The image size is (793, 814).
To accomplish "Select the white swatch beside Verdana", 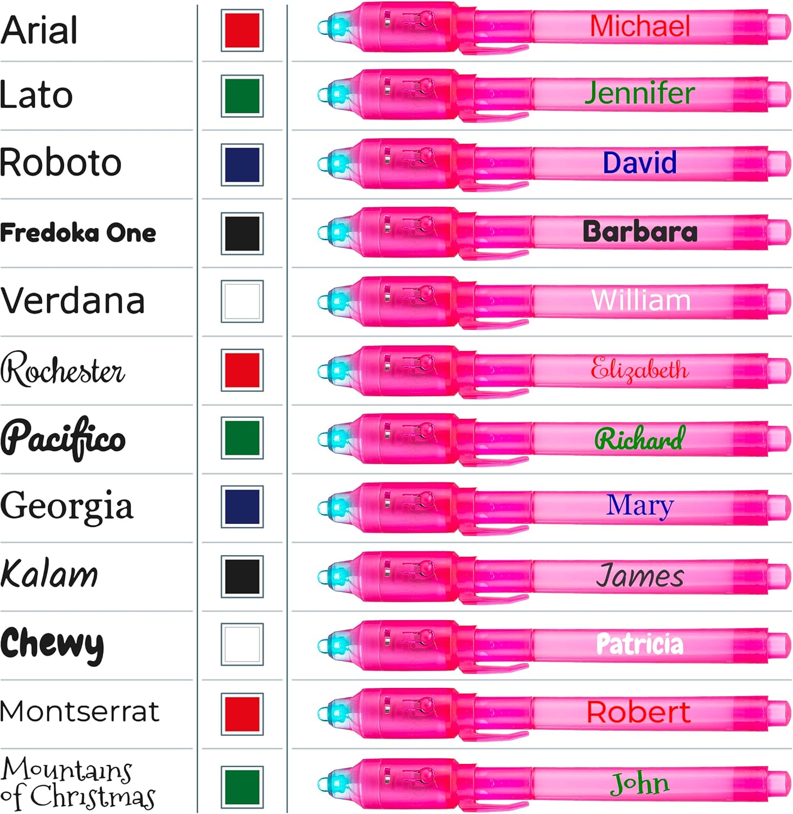I will click(x=242, y=301).
